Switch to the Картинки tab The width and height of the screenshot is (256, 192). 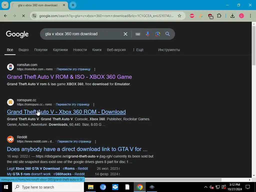pyautogui.click(x=60, y=50)
